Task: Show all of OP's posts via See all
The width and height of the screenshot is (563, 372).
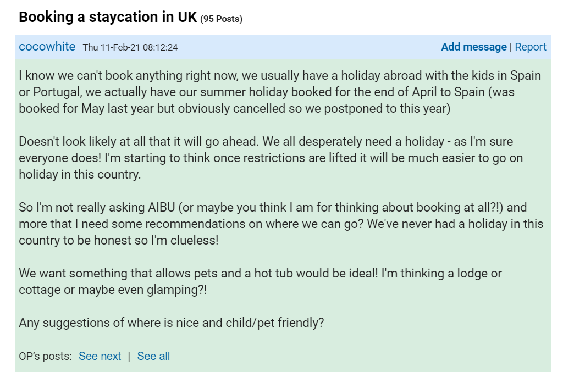Action: coord(153,356)
